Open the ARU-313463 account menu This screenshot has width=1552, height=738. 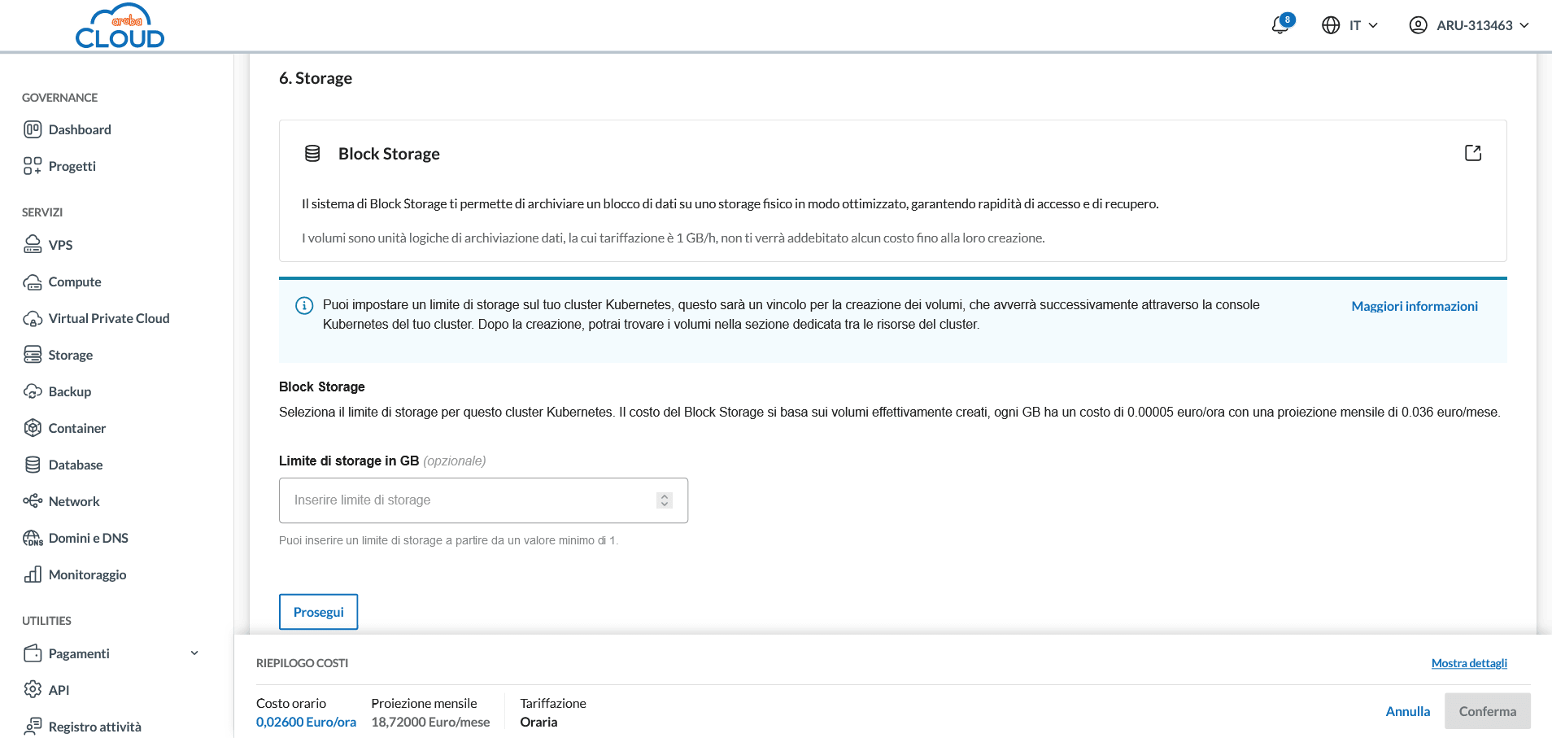[1469, 25]
